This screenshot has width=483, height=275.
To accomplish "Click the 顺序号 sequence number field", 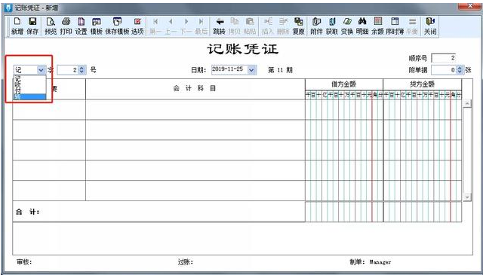I will pyautogui.click(x=444, y=58).
